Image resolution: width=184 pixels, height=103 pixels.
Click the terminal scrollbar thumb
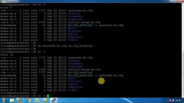pos(183,73)
